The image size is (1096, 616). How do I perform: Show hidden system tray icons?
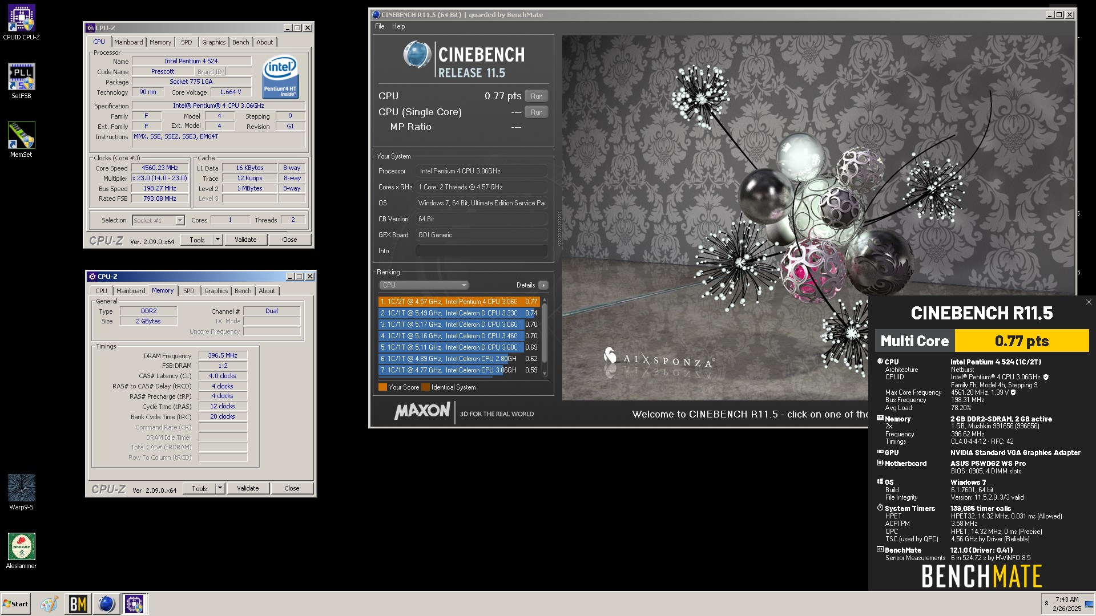pyautogui.click(x=1046, y=603)
